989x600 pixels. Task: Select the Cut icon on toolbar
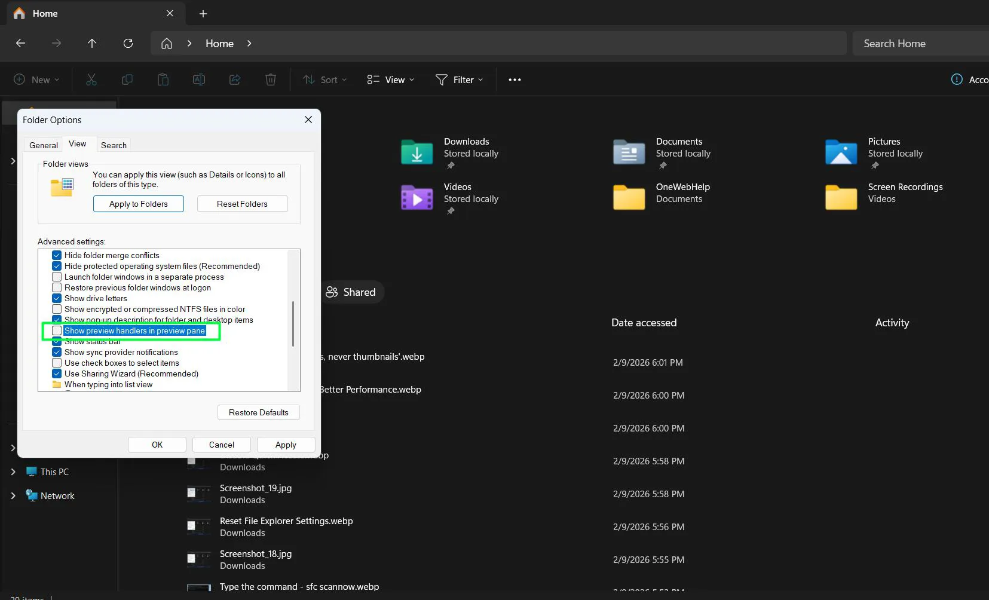point(91,79)
